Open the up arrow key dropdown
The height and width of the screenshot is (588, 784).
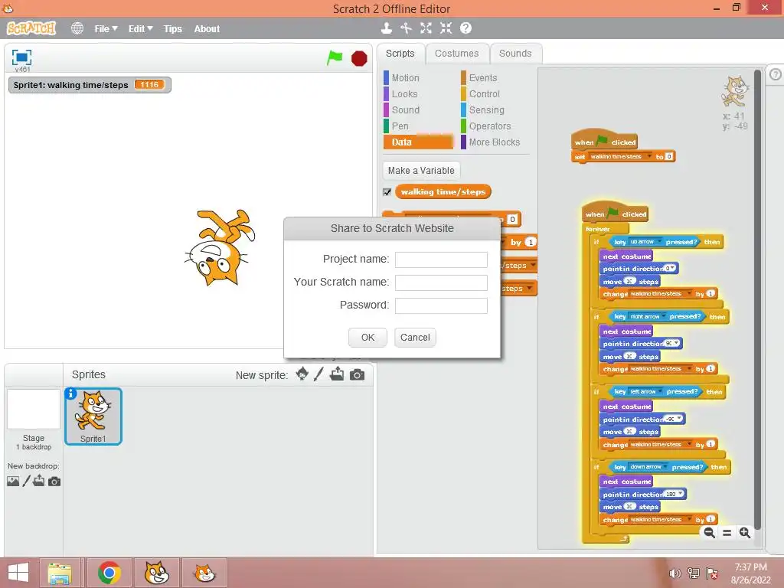[x=659, y=242]
